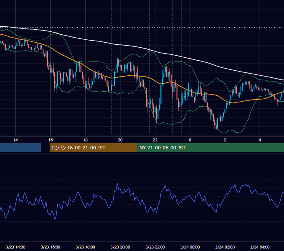Click hour label 16 on price chart axis
Viewport: 284px width, 251px height.
(x=51, y=140)
